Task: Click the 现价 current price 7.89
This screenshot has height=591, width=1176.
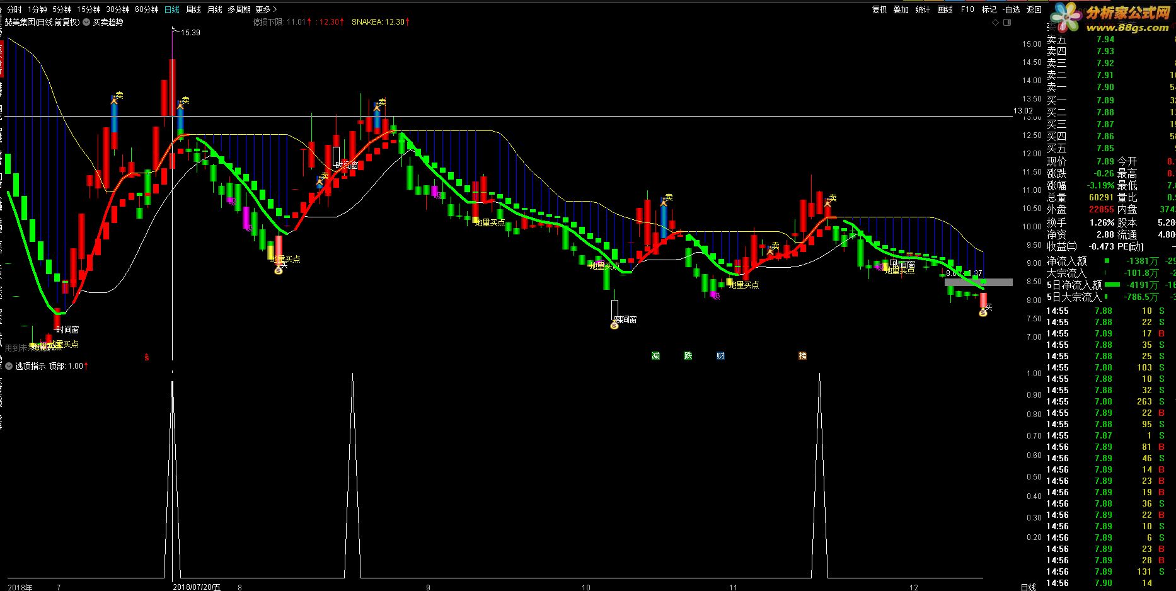Action: click(1105, 161)
